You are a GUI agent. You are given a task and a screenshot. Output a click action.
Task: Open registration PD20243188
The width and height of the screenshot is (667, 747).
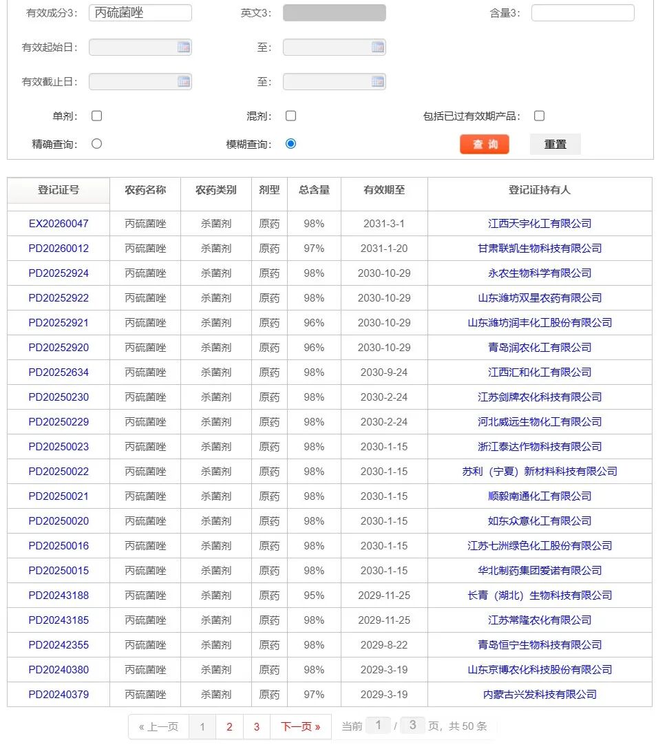(x=59, y=595)
